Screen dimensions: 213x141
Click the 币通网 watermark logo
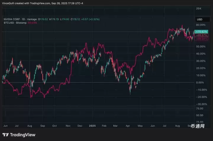198,135
